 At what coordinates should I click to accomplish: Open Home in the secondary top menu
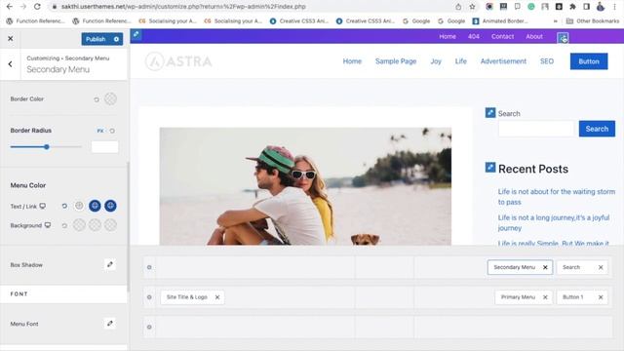click(x=448, y=36)
